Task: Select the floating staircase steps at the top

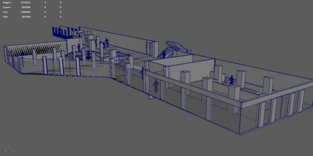Action: (178, 47)
